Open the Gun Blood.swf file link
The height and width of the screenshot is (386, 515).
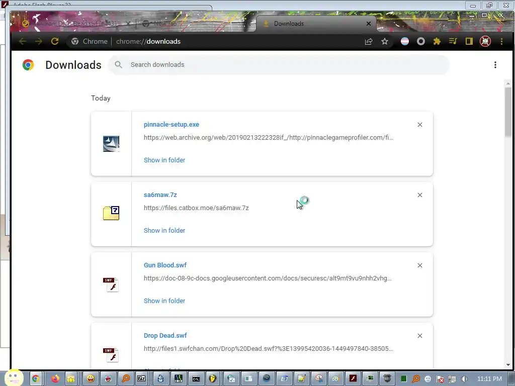[x=165, y=265]
